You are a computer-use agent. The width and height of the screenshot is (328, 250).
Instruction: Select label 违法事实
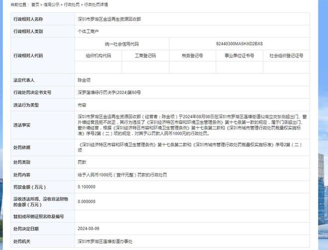(x=22, y=125)
